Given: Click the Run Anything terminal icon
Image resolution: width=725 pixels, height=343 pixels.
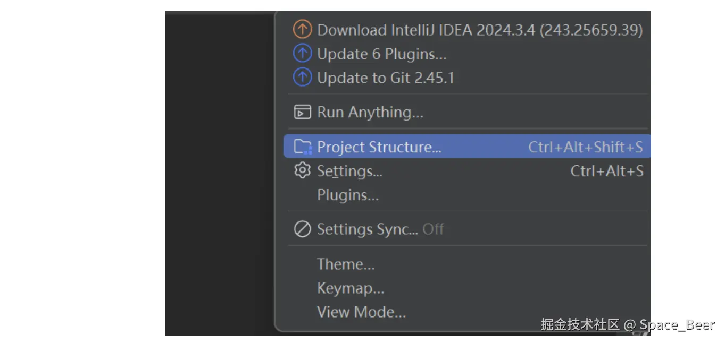Looking at the screenshot, I should (x=302, y=112).
